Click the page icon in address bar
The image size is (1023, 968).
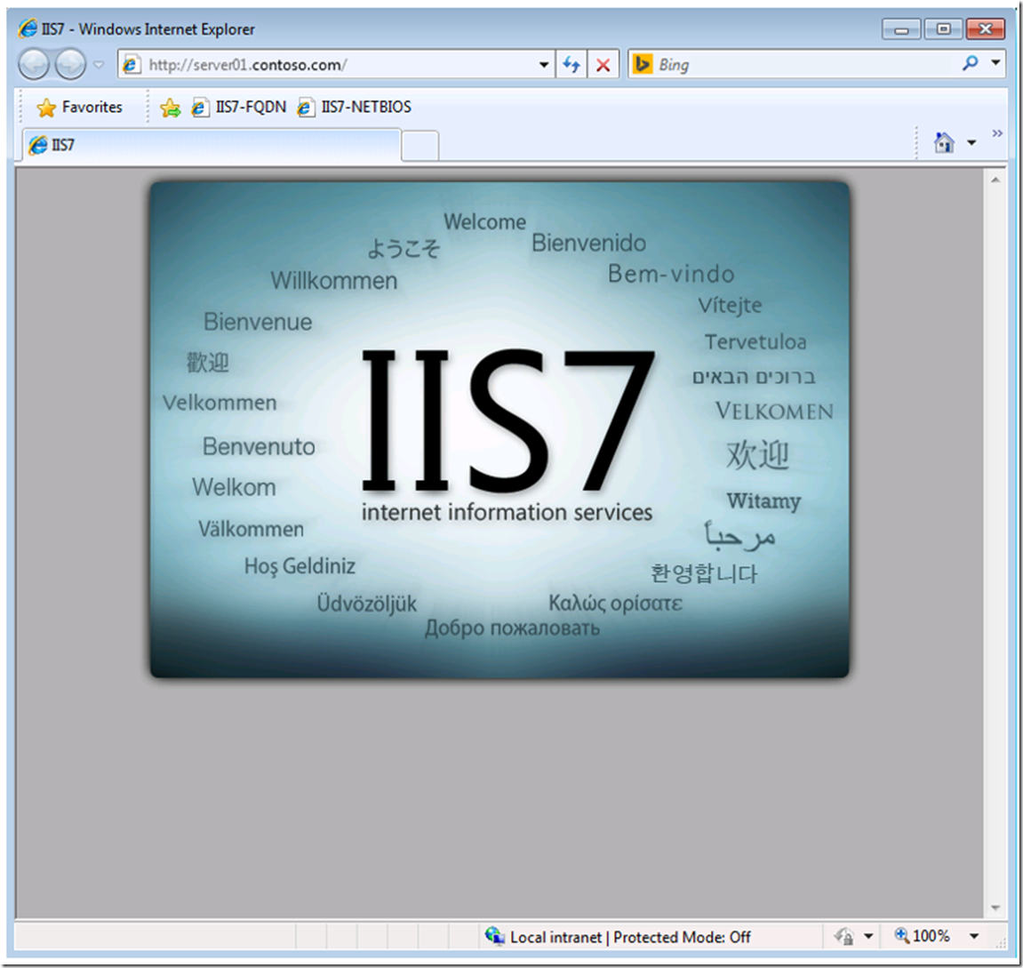pos(132,65)
